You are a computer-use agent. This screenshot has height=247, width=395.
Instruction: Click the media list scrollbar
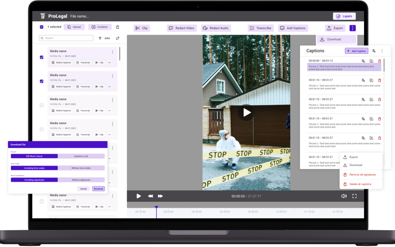[120, 54]
